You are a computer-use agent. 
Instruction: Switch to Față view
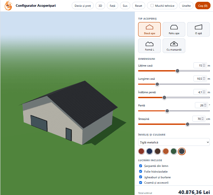112,6
